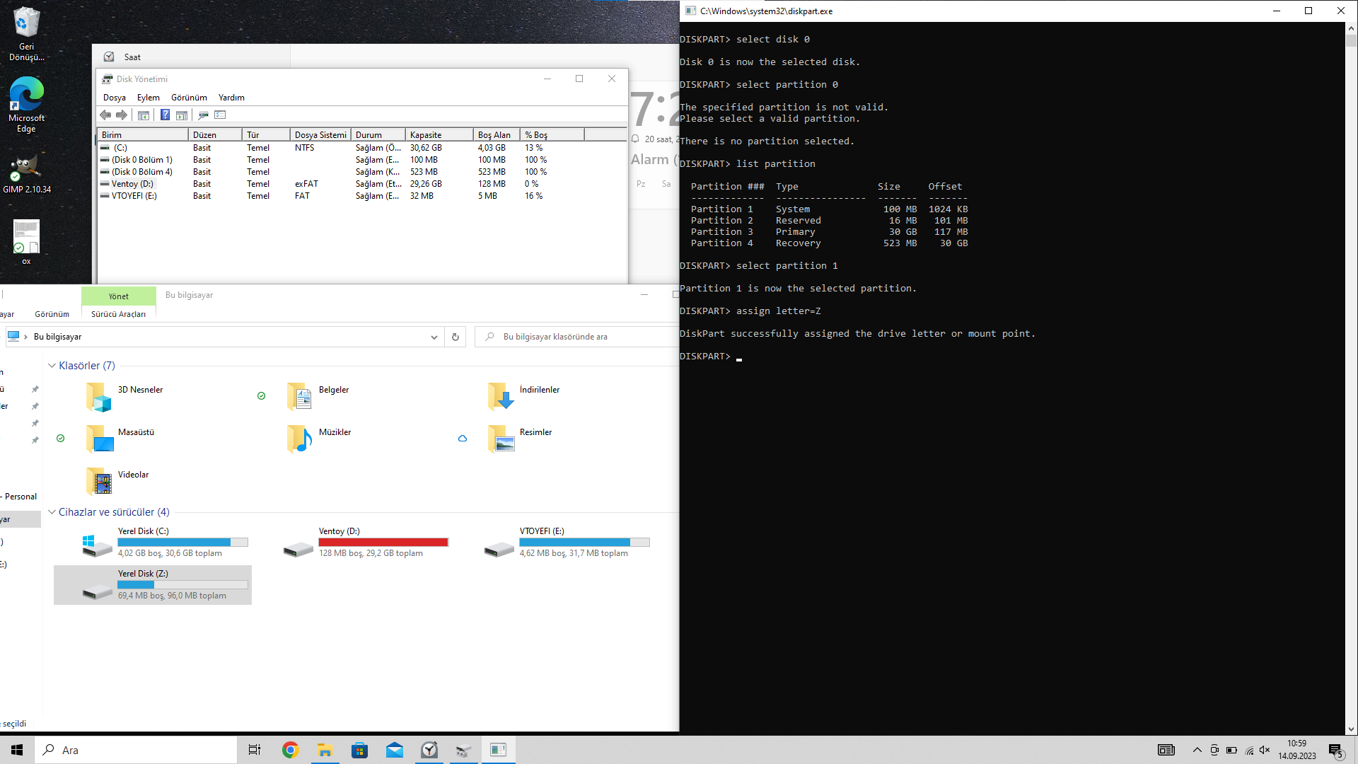
Task: Select the Yerel Disk (Z:) drive
Action: point(153,584)
